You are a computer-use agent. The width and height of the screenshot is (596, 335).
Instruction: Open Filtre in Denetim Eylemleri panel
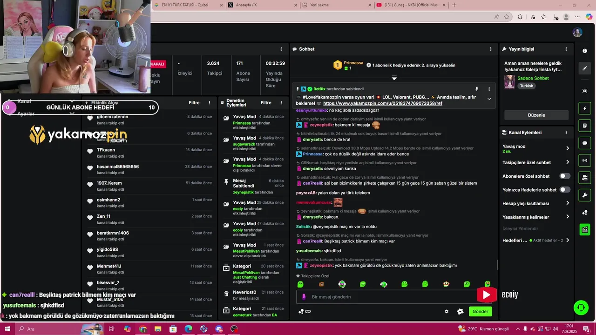(266, 103)
